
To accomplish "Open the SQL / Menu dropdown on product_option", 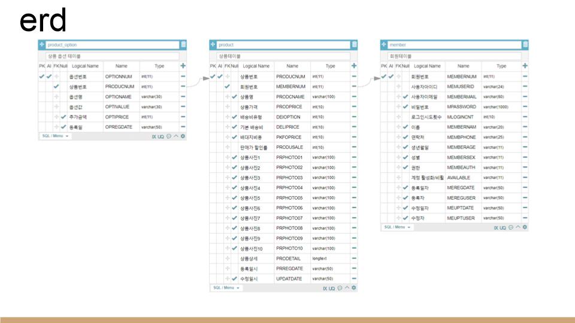I will pos(55,136).
